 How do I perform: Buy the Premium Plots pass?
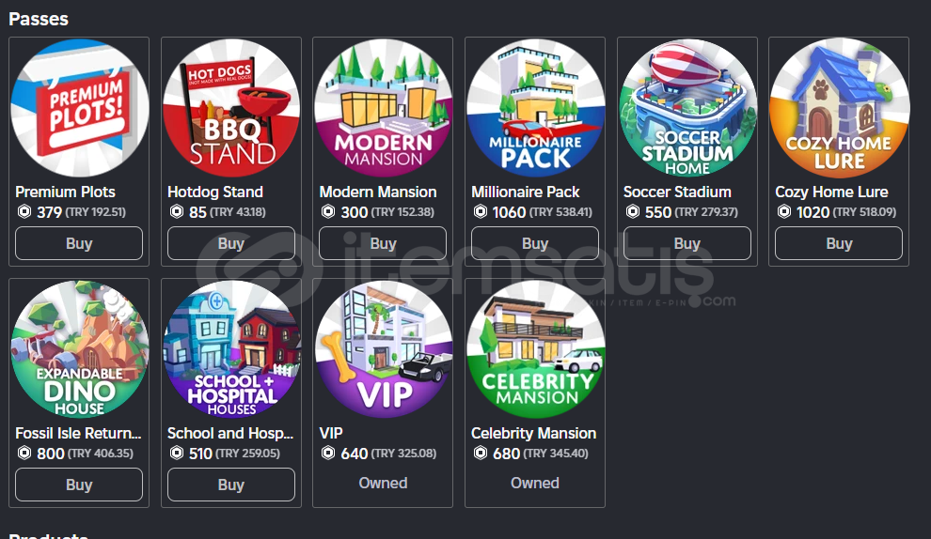(79, 243)
